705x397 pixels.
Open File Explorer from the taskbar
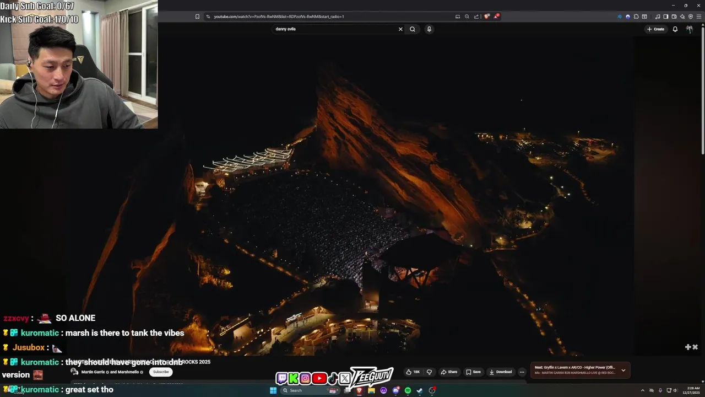[x=371, y=390]
